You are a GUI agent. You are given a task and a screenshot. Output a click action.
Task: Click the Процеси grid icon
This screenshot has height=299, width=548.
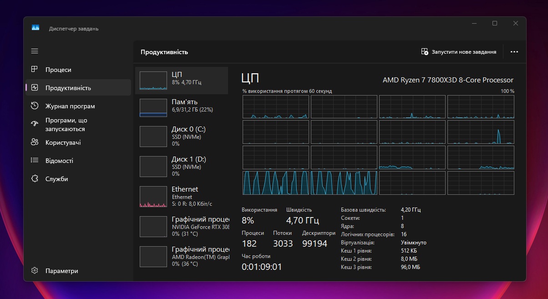[x=35, y=69]
